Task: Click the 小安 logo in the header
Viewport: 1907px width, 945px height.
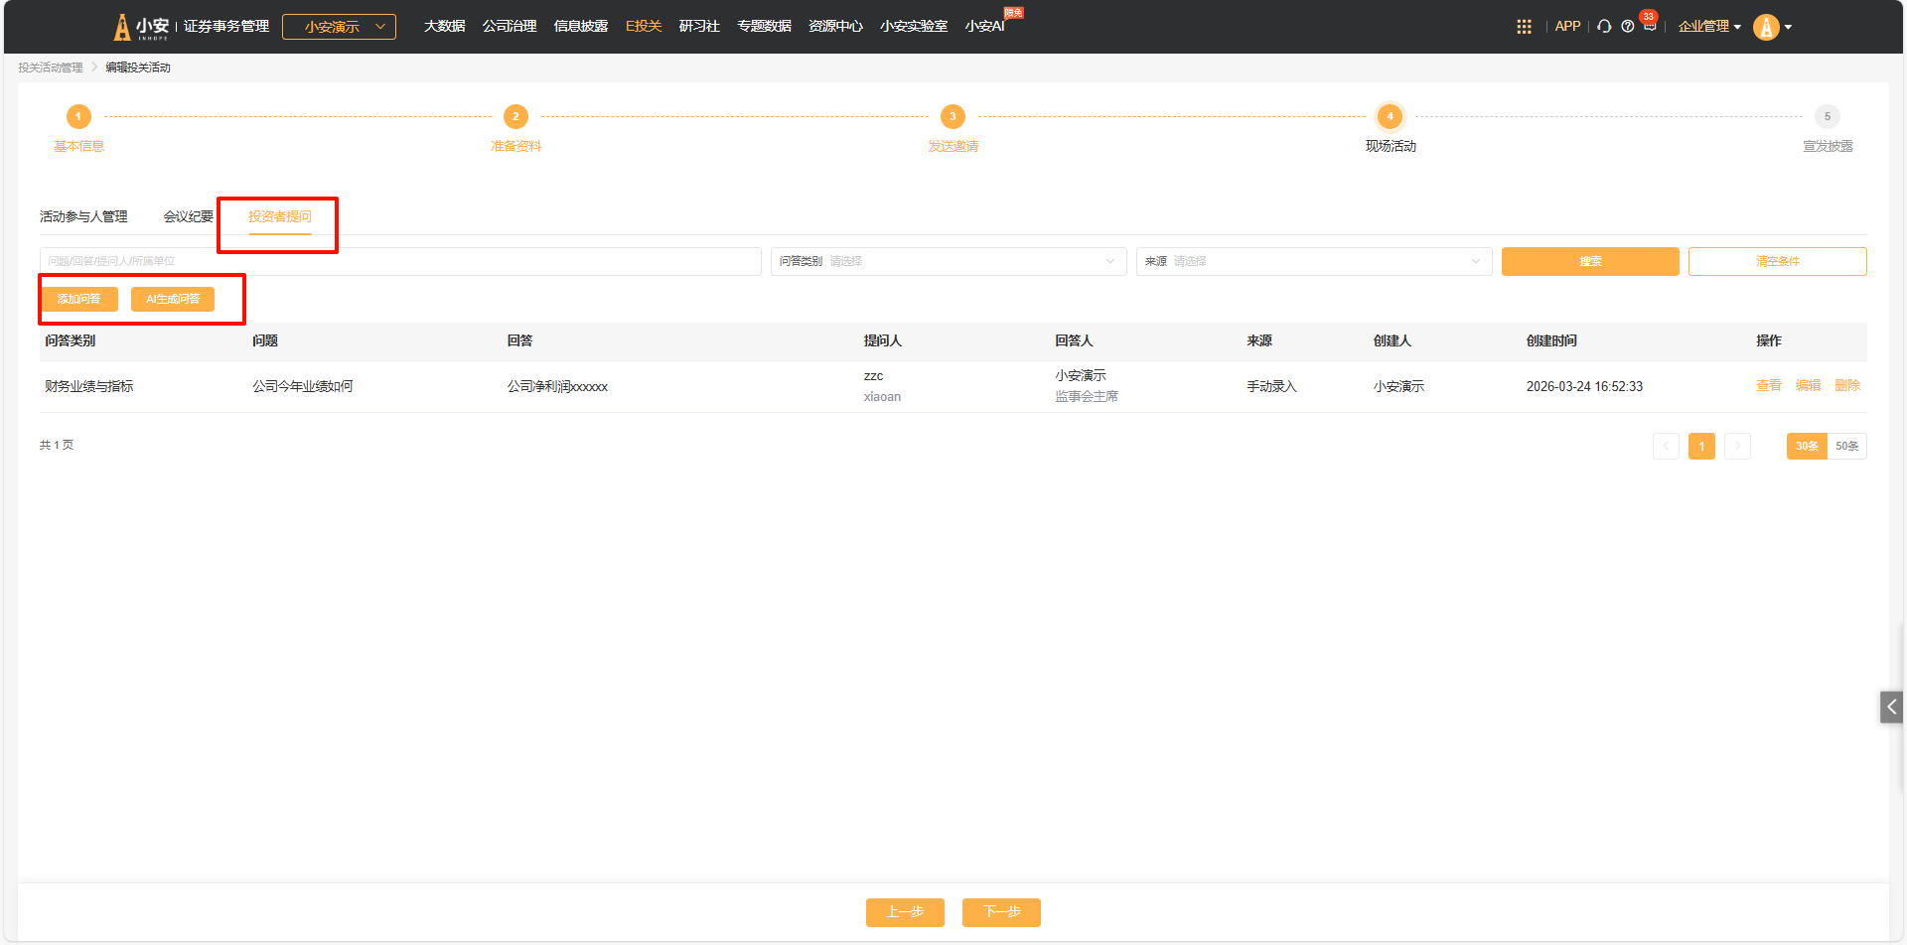Action: tap(141, 27)
